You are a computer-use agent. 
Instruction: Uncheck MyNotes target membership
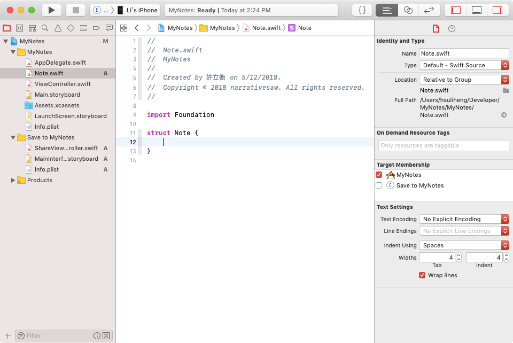[379, 175]
